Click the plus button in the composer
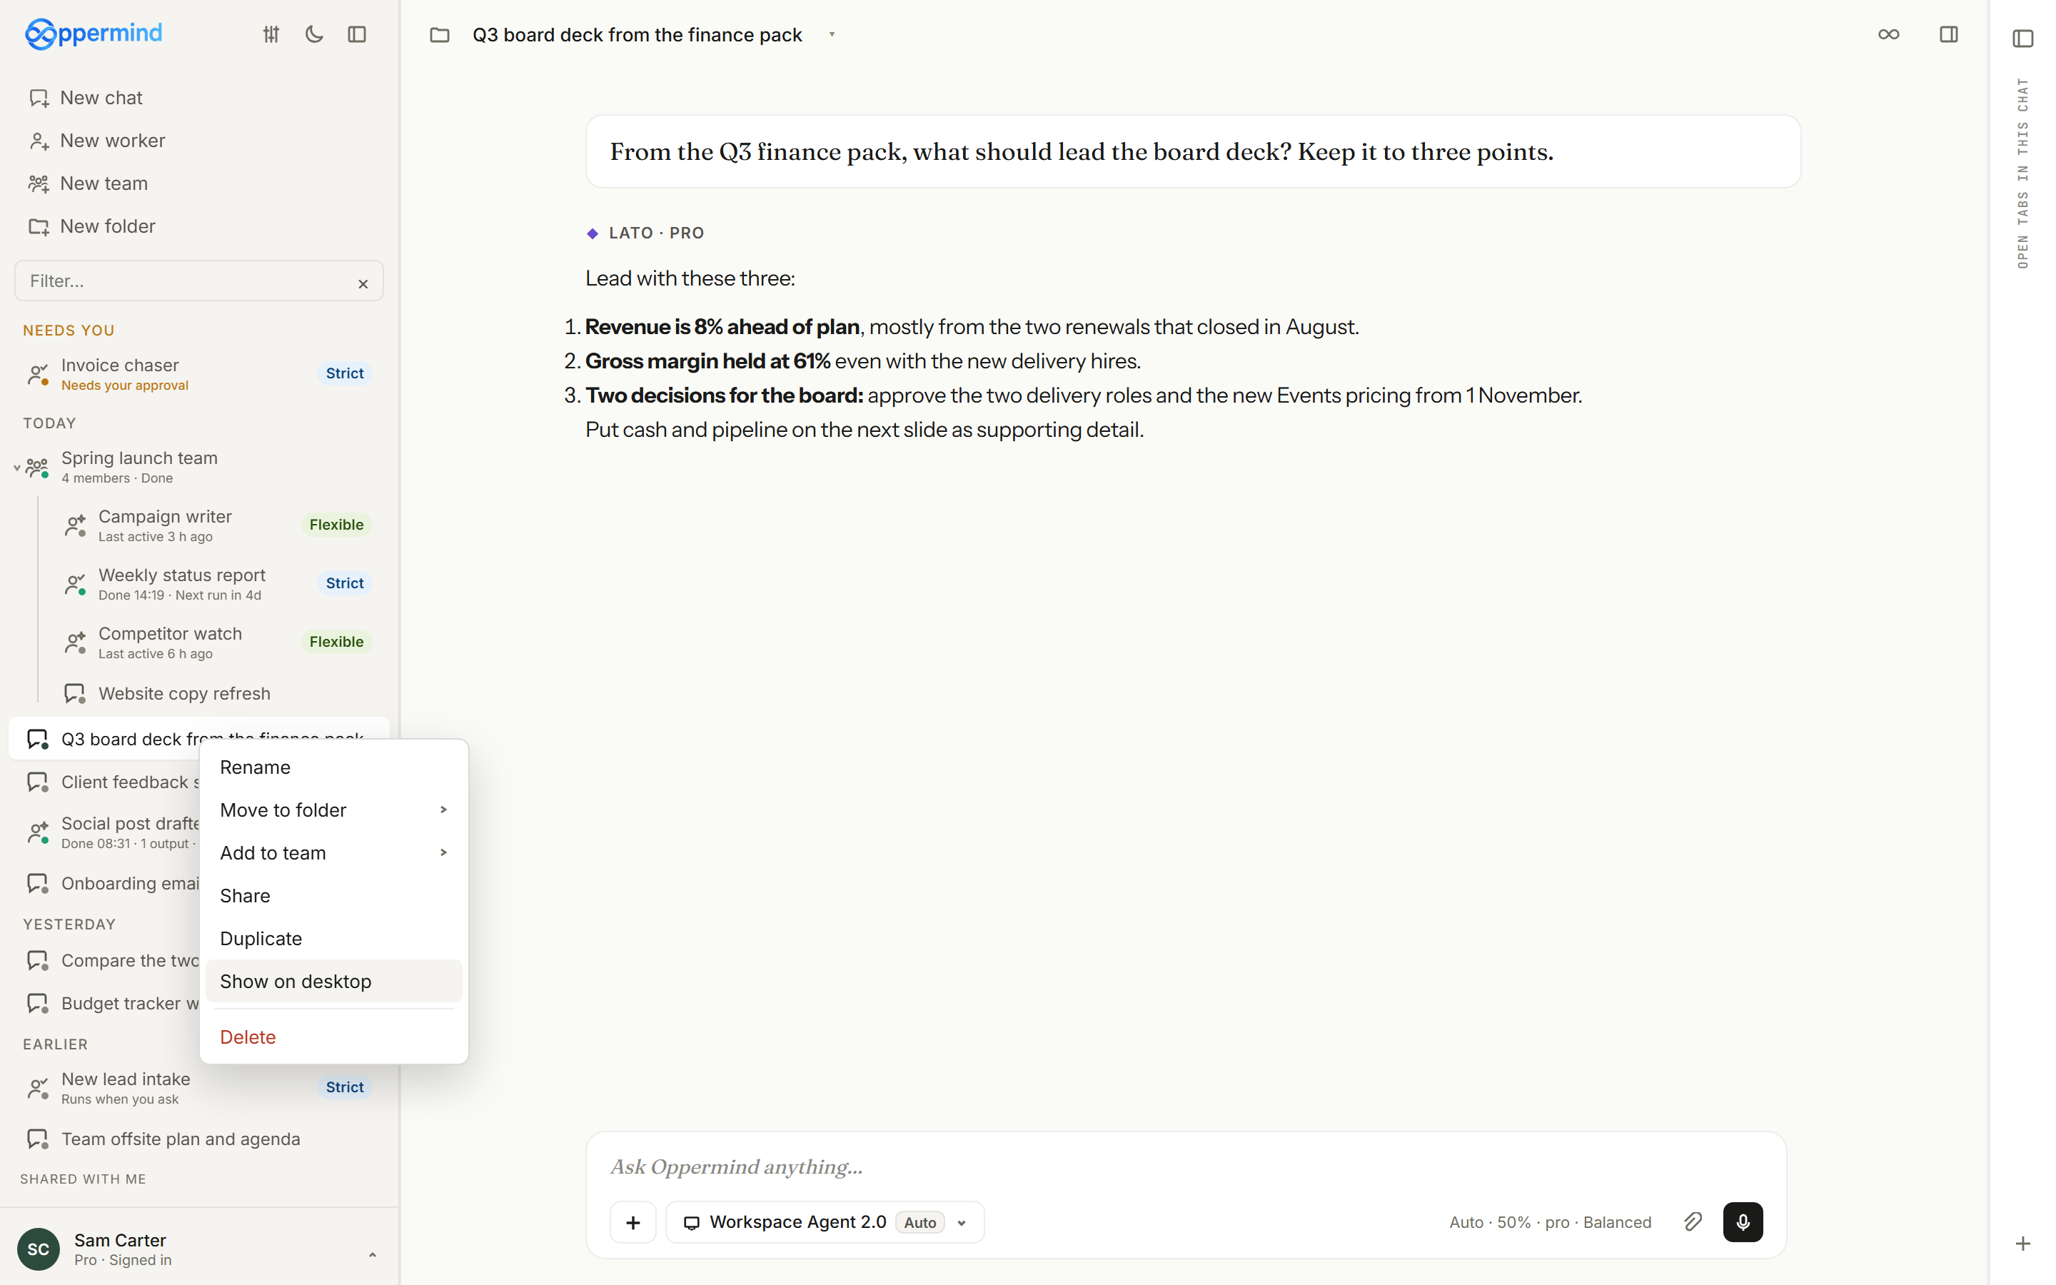 (x=633, y=1222)
